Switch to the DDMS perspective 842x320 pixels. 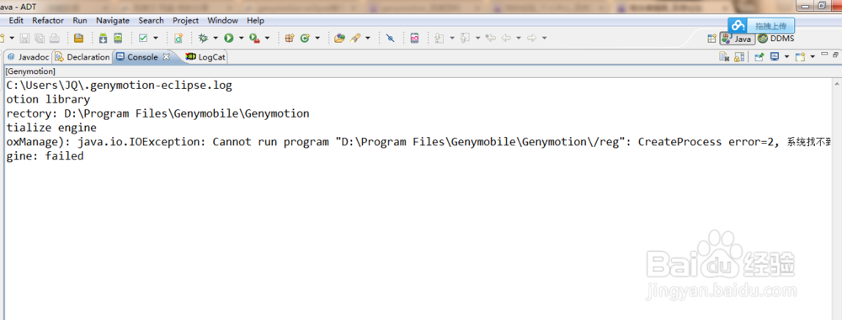click(775, 39)
